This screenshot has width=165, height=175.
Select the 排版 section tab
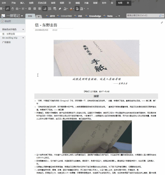pos(30,16)
